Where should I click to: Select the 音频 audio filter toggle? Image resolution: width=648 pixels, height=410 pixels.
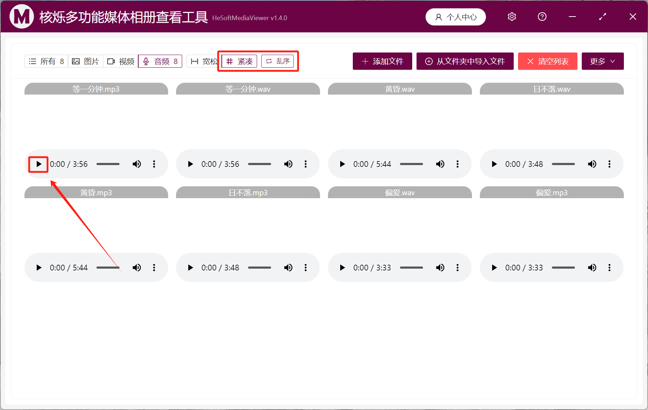click(160, 61)
